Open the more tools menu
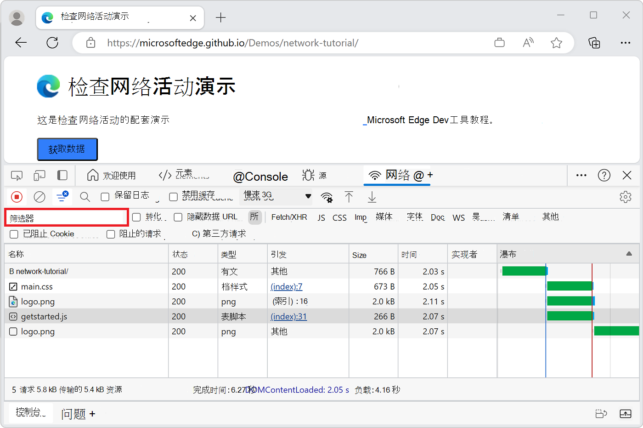This screenshot has height=428, width=643. pos(581,175)
